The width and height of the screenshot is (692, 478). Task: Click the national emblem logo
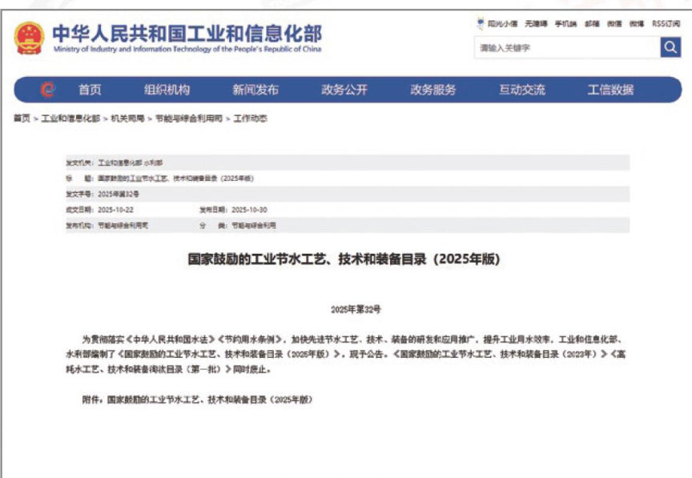29,38
